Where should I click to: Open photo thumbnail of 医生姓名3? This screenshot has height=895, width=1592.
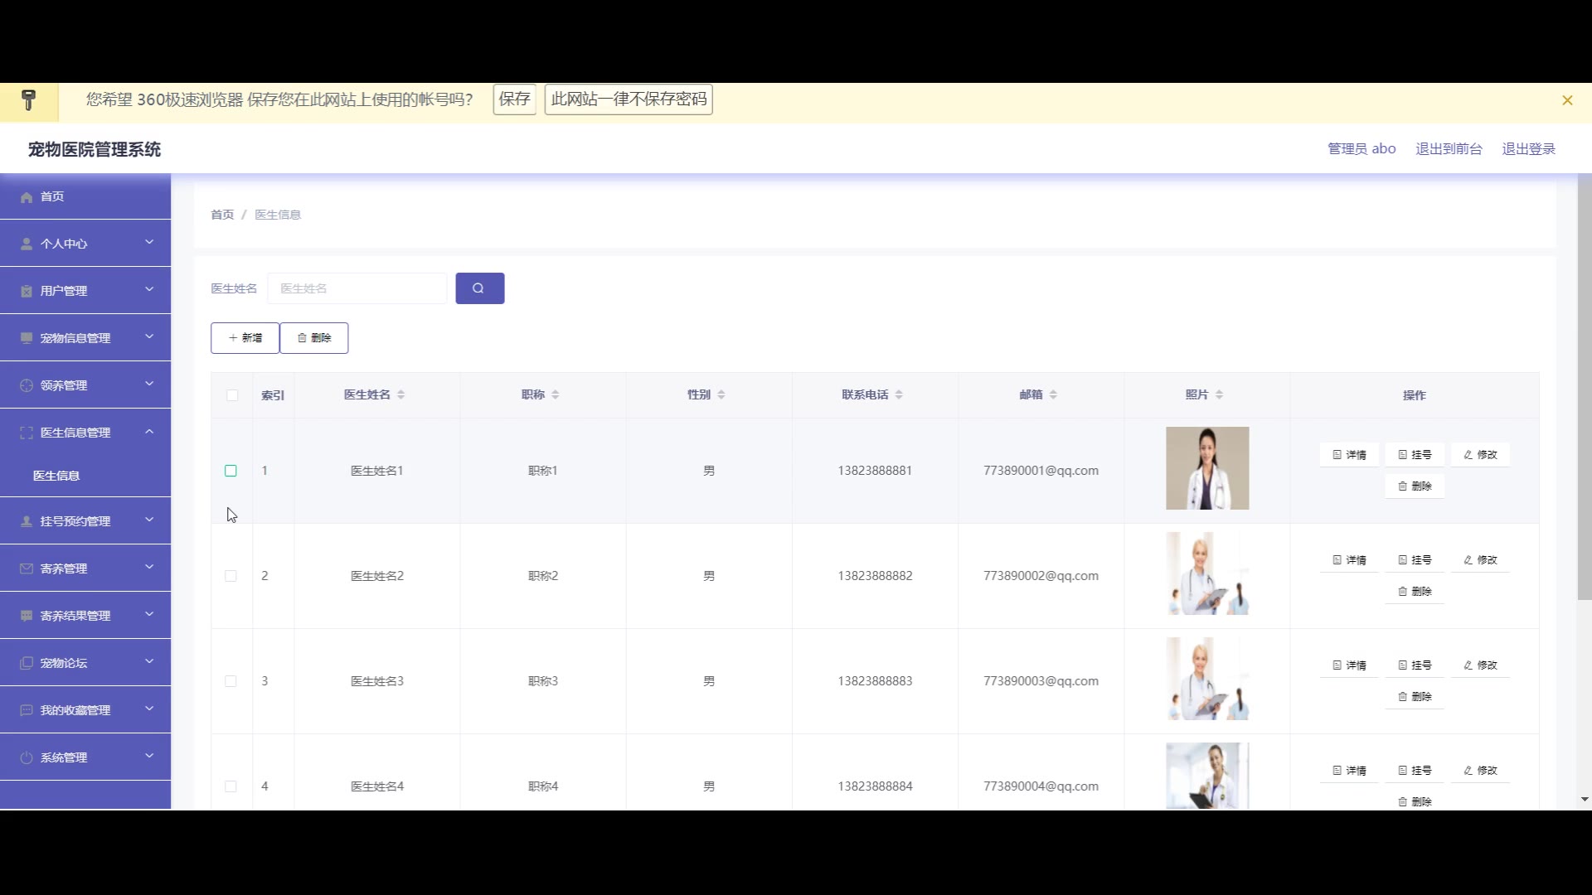click(x=1207, y=679)
